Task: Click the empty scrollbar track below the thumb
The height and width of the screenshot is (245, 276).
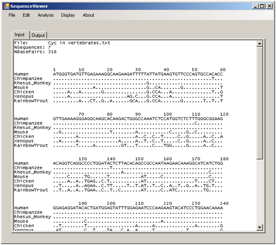Action: pyautogui.click(x=259, y=194)
